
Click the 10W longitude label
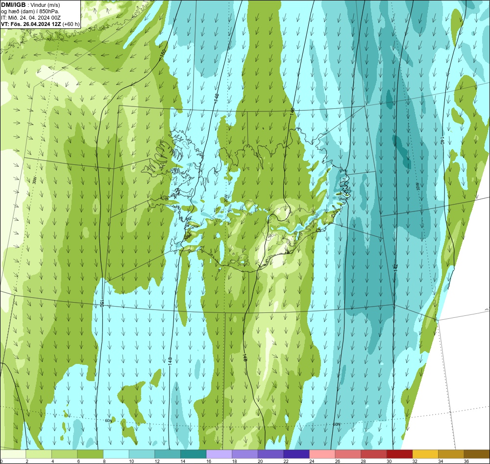[418, 187]
